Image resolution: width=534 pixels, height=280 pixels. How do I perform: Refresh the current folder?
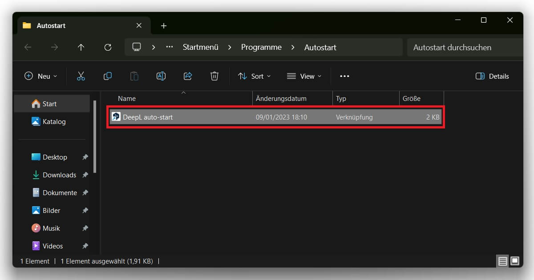(x=108, y=47)
